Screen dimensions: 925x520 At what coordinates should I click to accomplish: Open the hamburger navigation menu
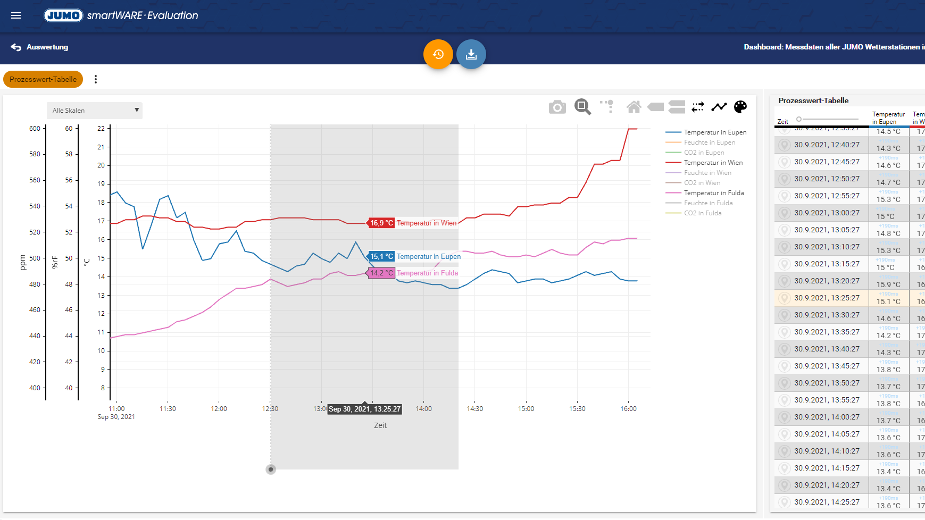(16, 15)
